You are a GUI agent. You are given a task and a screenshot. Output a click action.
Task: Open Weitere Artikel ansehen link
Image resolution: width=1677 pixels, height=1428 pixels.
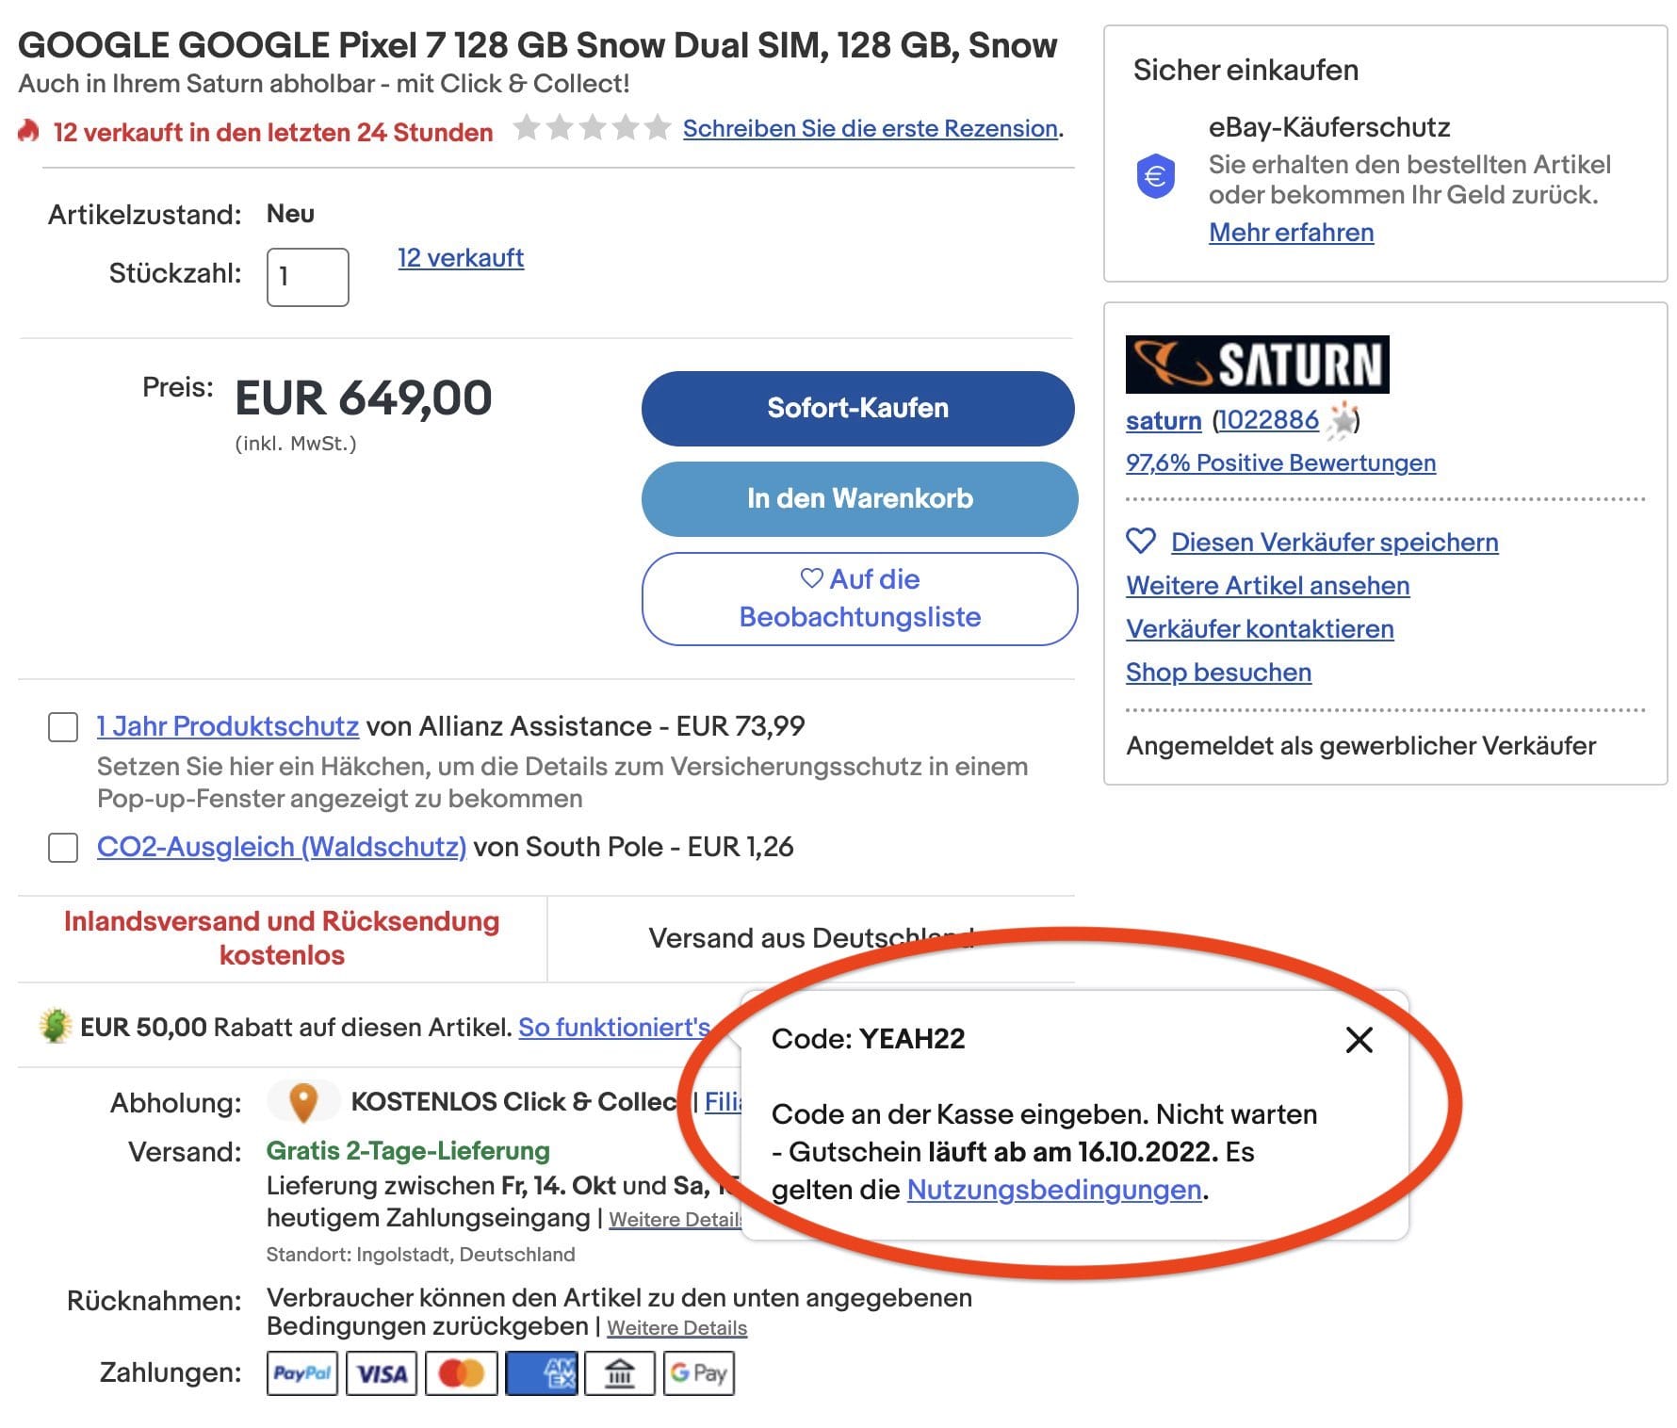pos(1267,585)
